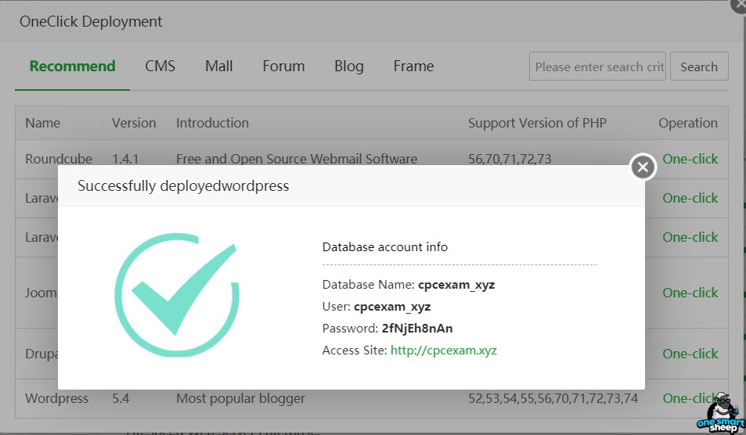Click the Name column header
Image resolution: width=746 pixels, height=435 pixels.
pos(42,123)
